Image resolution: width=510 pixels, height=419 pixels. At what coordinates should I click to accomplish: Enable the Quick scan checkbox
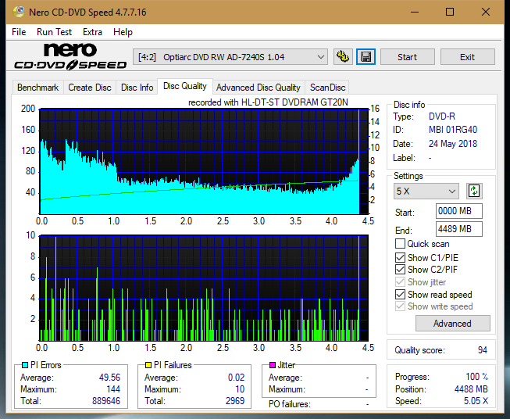(x=400, y=244)
